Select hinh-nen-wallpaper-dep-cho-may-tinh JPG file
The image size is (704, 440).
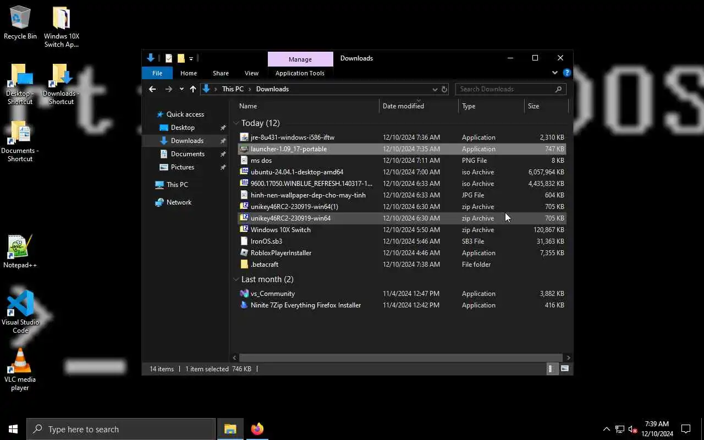[x=402, y=195]
